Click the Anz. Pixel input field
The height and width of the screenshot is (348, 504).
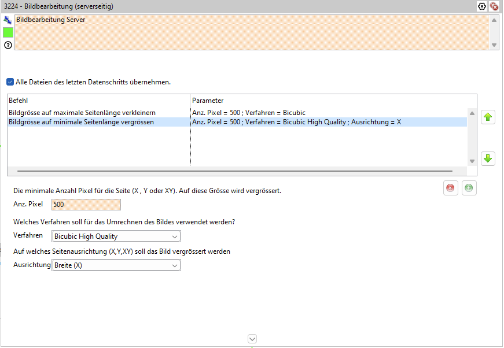(x=86, y=204)
